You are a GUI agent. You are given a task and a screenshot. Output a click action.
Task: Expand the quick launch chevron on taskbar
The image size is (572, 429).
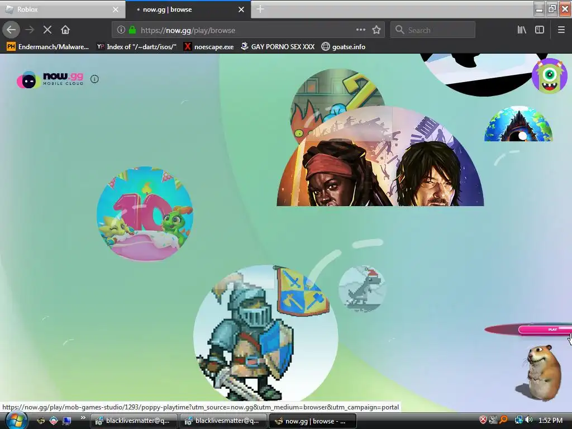tap(83, 418)
